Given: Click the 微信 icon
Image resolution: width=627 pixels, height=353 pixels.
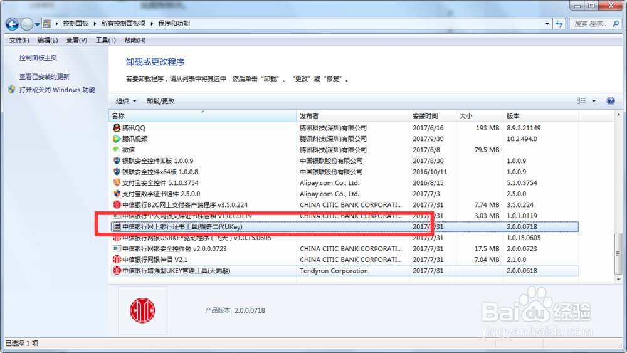Looking at the screenshot, I should [117, 149].
